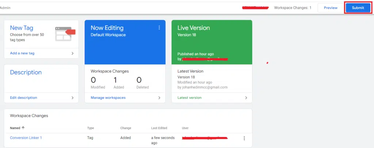This screenshot has width=374, height=148.
Task: Open the Latest version link
Action: 189,98
